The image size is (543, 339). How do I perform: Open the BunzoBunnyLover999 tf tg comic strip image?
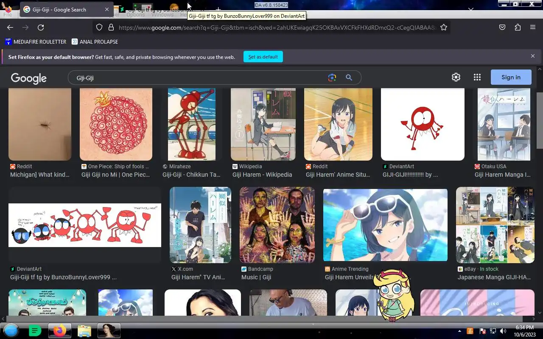click(85, 225)
